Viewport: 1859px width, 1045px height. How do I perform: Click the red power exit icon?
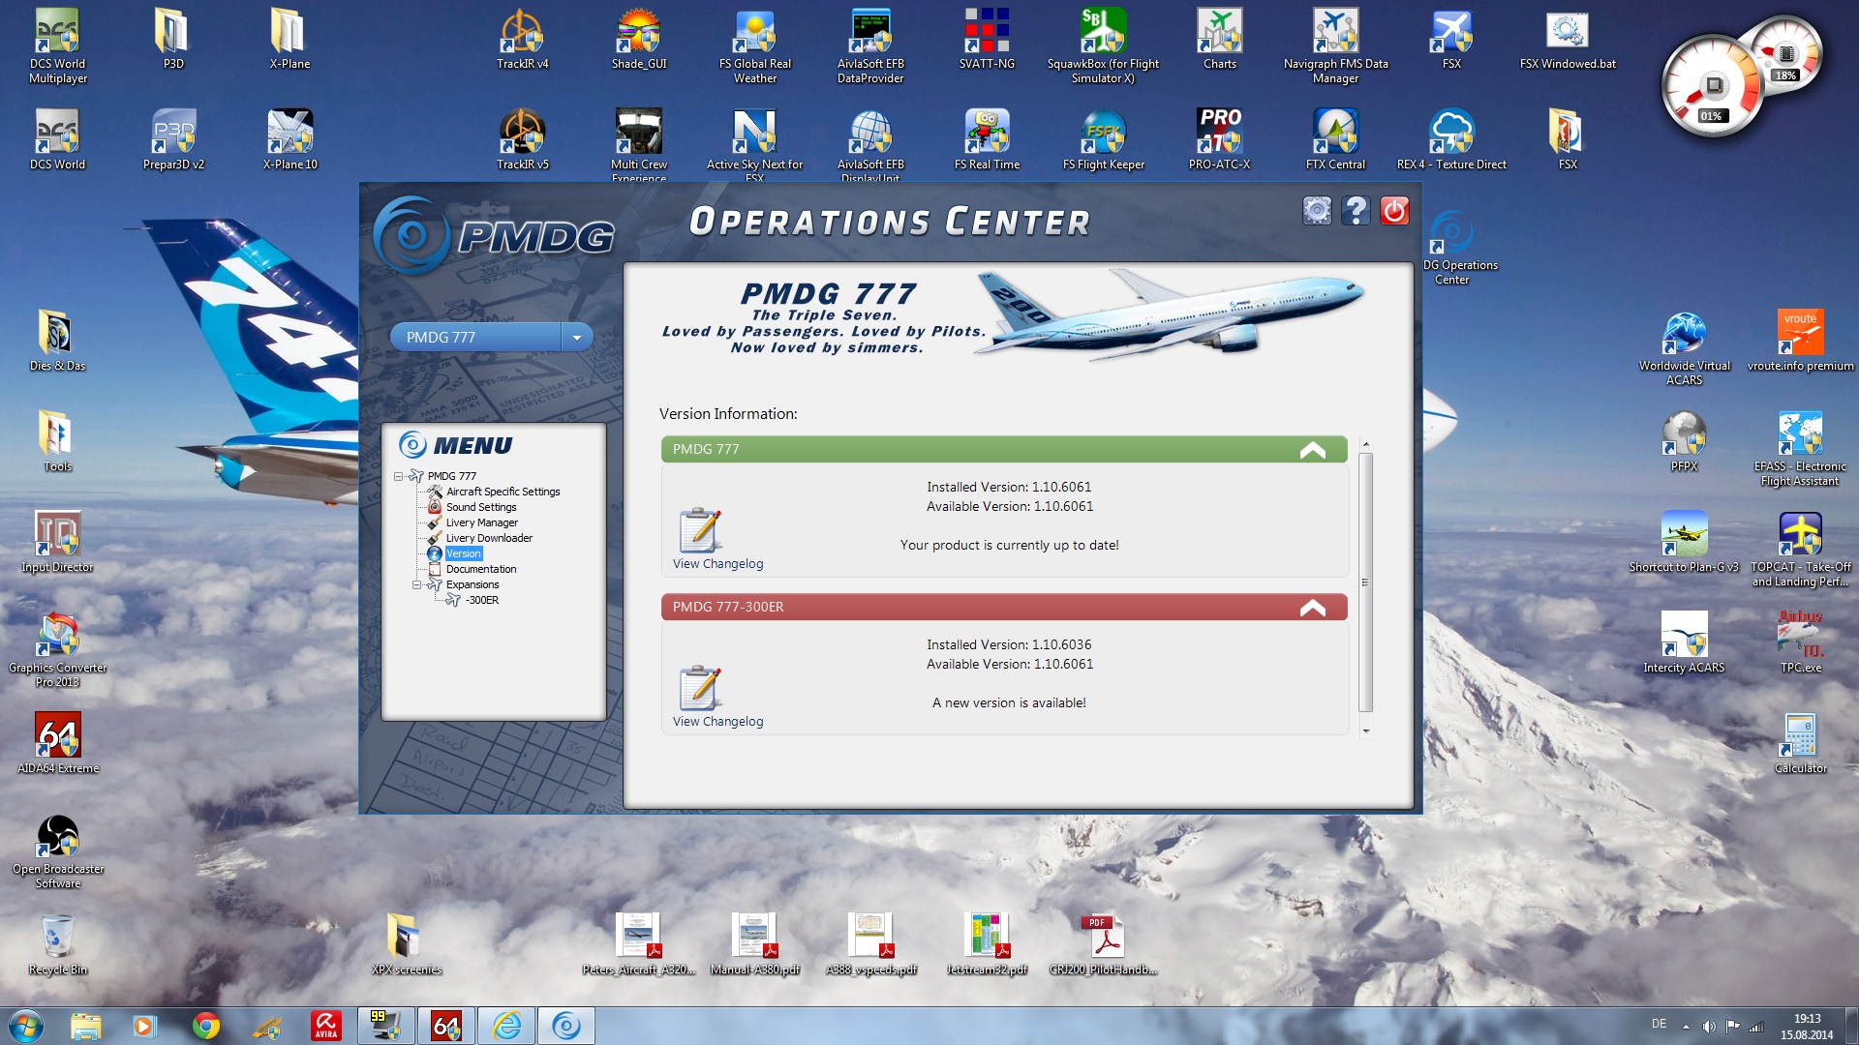(1394, 210)
